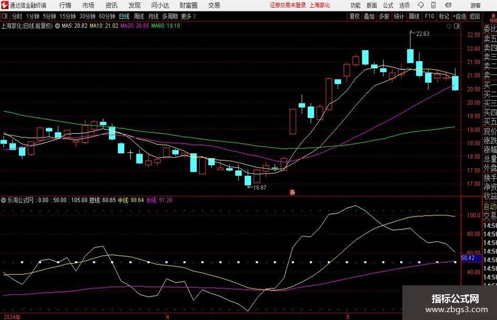Viewport: 497px width, 320px height.
Task: Click MA20: 20.65 indicator value
Action: click(135, 26)
